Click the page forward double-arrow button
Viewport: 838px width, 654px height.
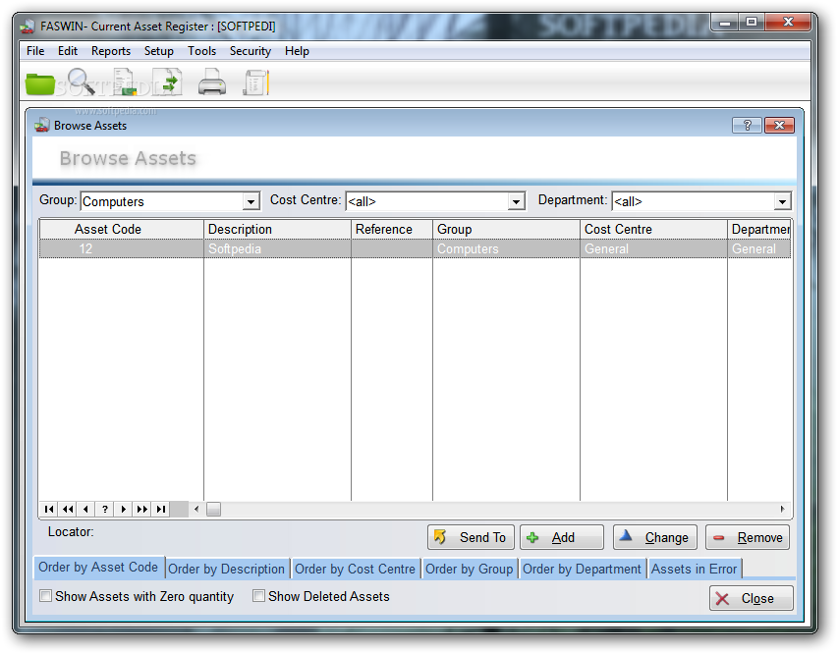coord(142,510)
